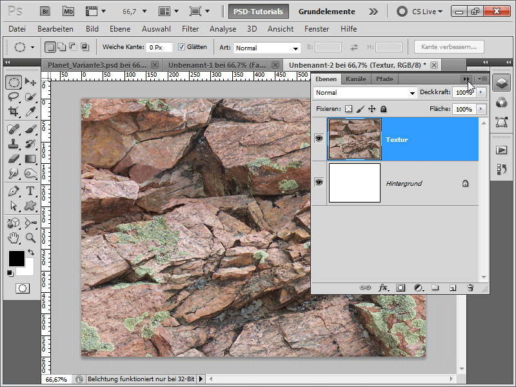Show more workspaces via double arrow

pos(373,12)
